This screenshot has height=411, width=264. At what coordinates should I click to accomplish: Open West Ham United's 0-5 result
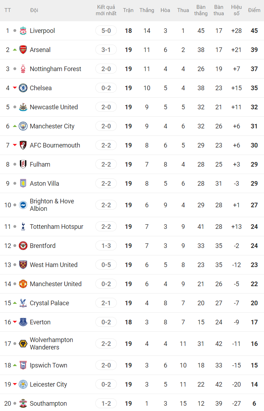point(106,265)
